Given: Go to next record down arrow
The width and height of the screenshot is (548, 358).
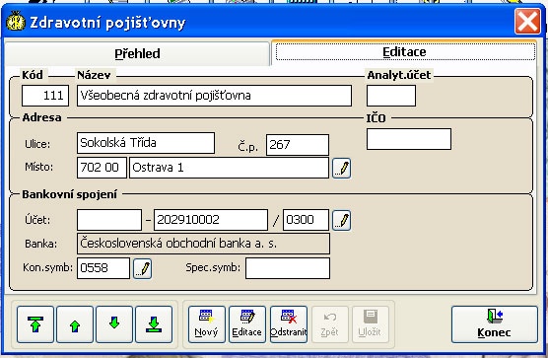Looking at the screenshot, I should click(114, 324).
